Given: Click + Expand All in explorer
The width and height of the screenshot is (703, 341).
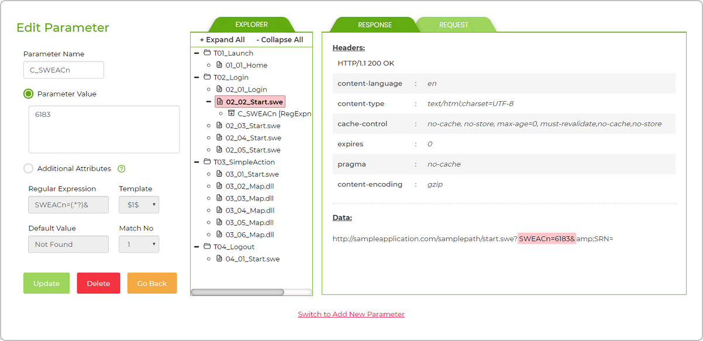Looking at the screenshot, I should click(x=222, y=40).
